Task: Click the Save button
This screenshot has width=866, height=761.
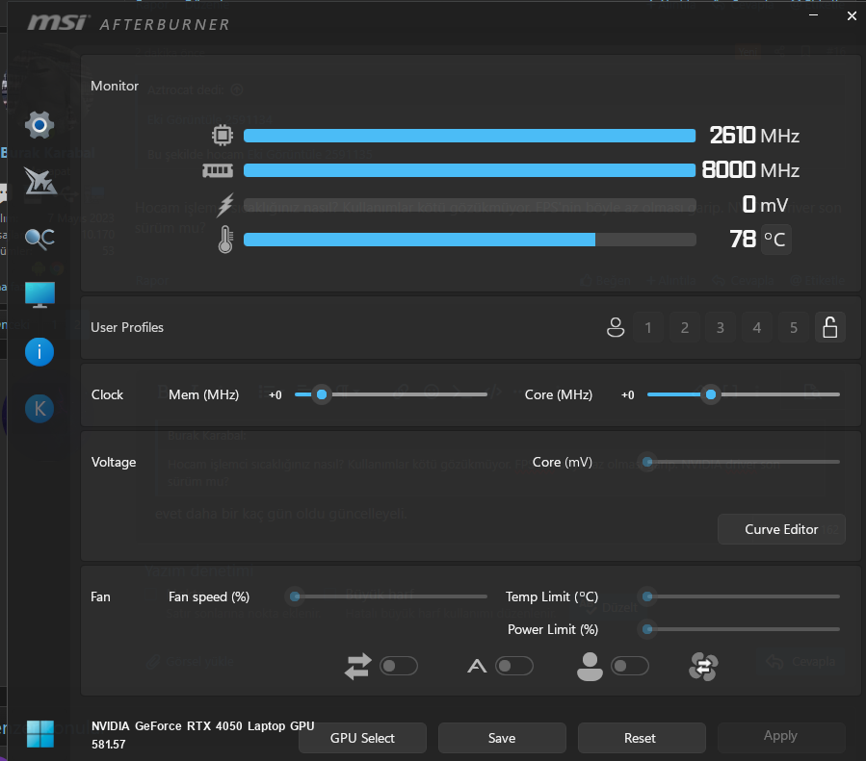Action: pos(502,738)
